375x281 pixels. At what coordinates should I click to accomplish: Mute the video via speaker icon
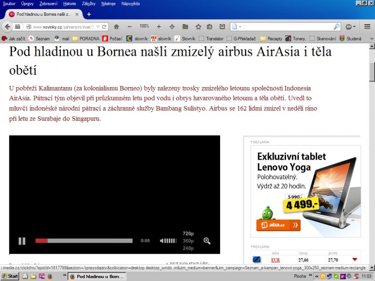(x=162, y=241)
